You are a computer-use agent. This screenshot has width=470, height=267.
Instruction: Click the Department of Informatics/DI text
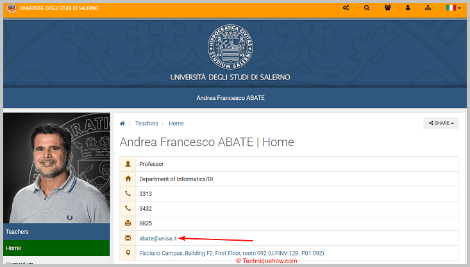pos(176,179)
